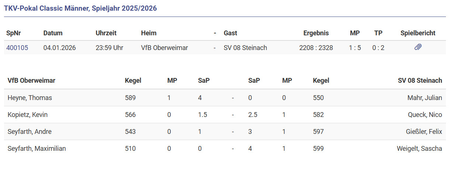Screen dimensions: 450x178
Task: Select the Seyfarth, Maximilian player name
Action: point(37,149)
